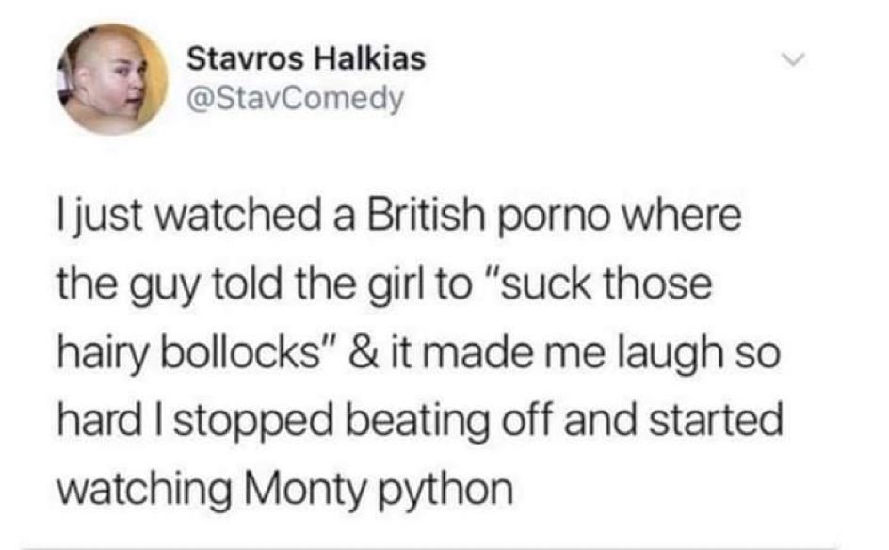Open the @StavComedy handle link
The width and height of the screenshot is (889, 550).
coord(295,99)
